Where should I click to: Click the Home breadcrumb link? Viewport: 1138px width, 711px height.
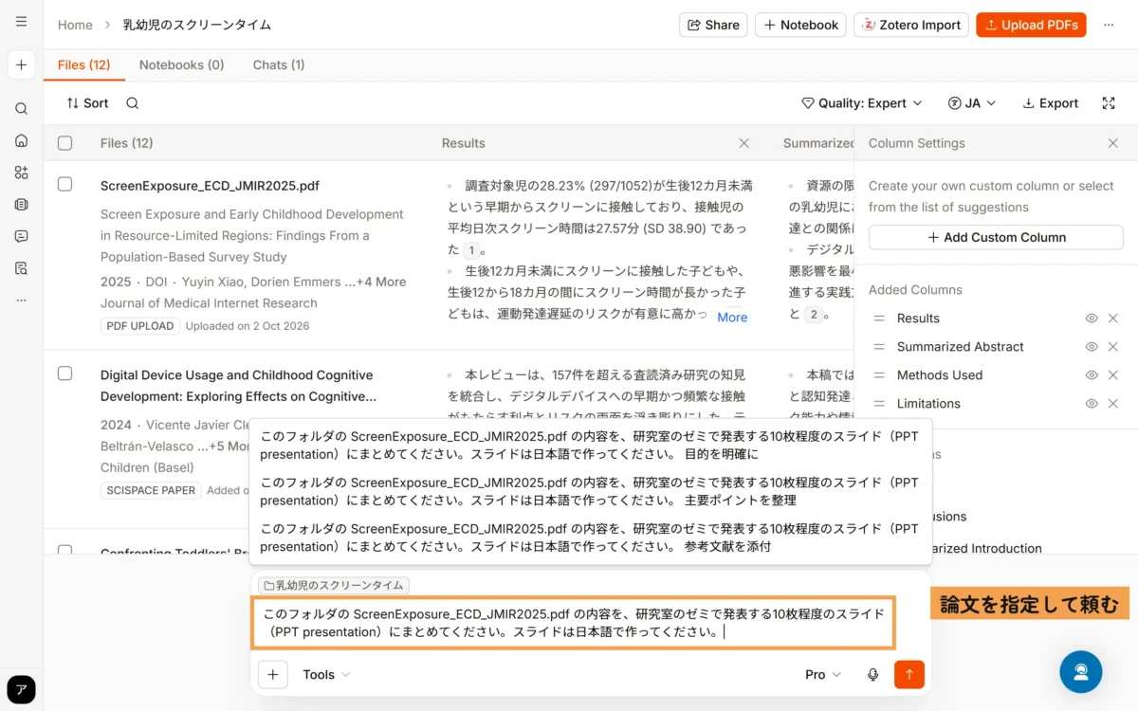75,26
